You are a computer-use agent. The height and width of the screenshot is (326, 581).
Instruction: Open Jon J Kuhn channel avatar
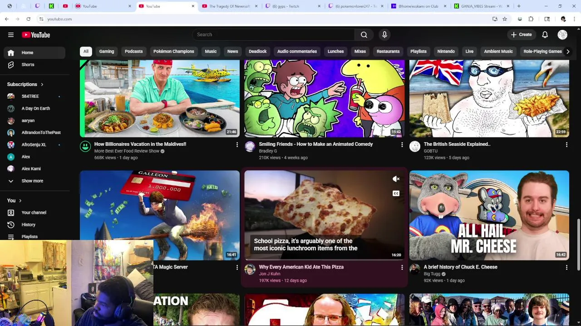point(250,269)
